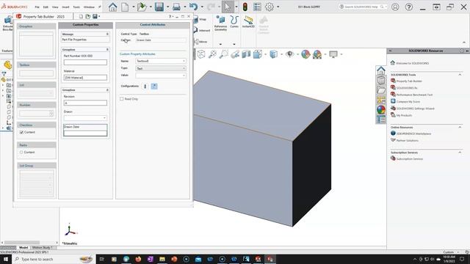Image resolution: width=470 pixels, height=264 pixels.
Task: Click Display Style cube icon
Action: click(x=274, y=54)
